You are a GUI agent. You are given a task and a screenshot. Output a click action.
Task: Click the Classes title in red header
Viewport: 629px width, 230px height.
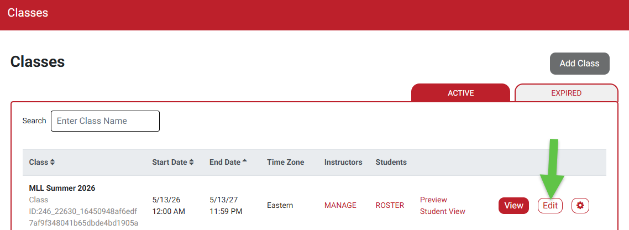click(x=28, y=13)
